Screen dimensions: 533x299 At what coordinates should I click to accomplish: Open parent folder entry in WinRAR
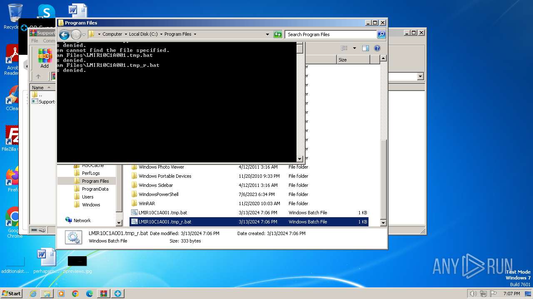tap(37, 95)
